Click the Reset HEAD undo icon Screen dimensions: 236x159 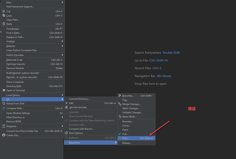pyautogui.click(x=120, y=117)
